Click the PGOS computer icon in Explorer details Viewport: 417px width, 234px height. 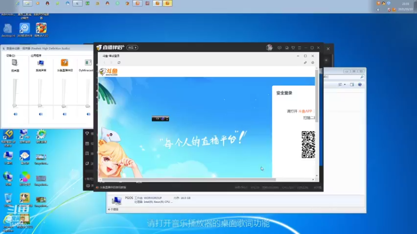click(116, 201)
